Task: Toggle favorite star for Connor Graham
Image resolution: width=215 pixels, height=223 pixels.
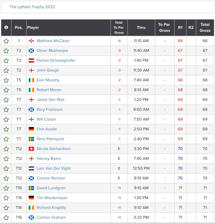Action: pyautogui.click(x=6, y=218)
